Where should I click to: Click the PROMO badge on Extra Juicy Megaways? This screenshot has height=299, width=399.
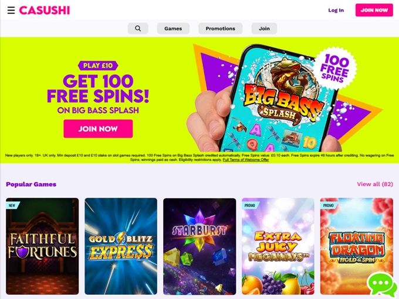click(x=250, y=205)
